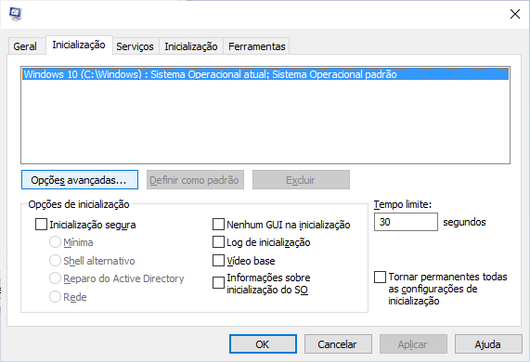Enable the Inicialização segura checkbox

tap(41, 225)
